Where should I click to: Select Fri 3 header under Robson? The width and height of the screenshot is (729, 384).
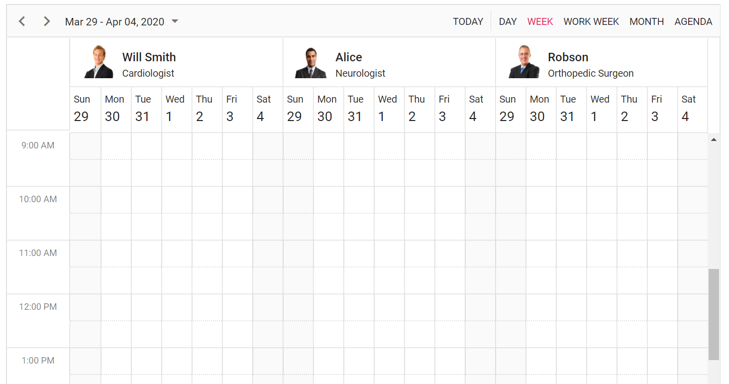(x=662, y=109)
